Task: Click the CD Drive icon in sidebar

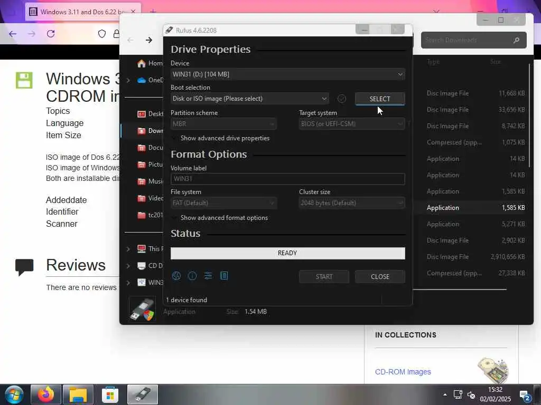Action: tap(142, 266)
